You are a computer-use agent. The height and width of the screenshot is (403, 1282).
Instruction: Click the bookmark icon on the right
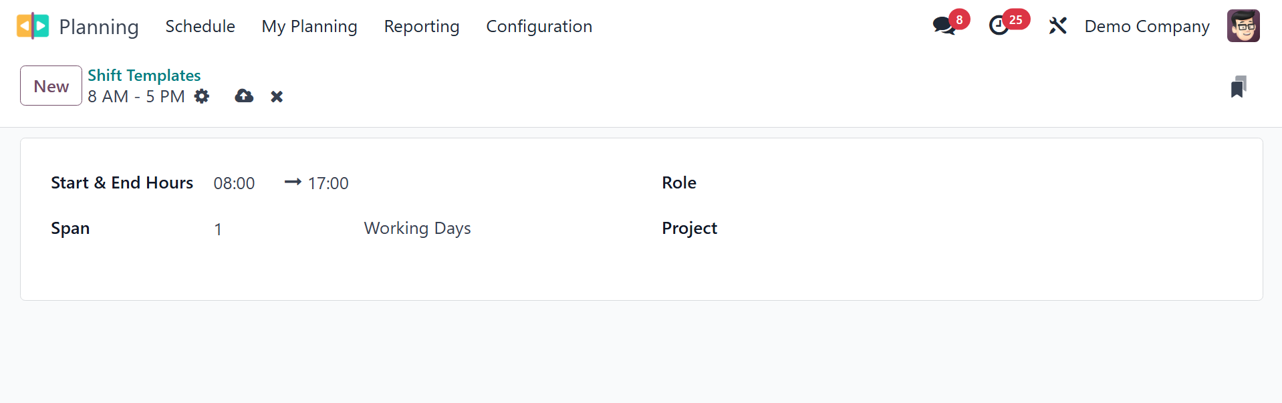pos(1238,87)
